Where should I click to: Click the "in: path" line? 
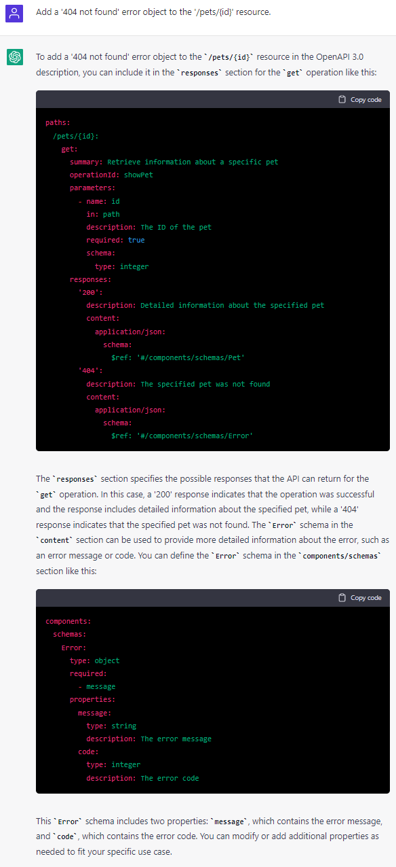pyautogui.click(x=103, y=214)
